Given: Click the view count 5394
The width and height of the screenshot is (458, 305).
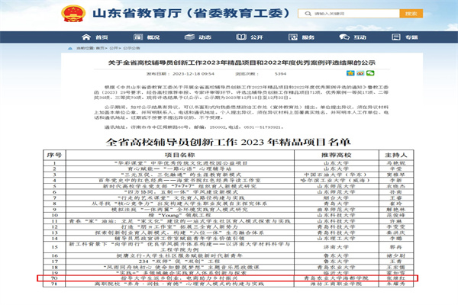Looking at the screenshot, I should pos(280,74).
